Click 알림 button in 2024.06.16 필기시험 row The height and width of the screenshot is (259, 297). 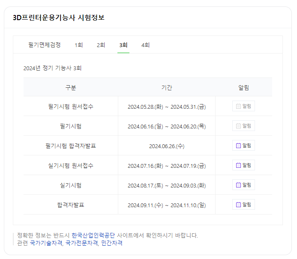coord(243,126)
